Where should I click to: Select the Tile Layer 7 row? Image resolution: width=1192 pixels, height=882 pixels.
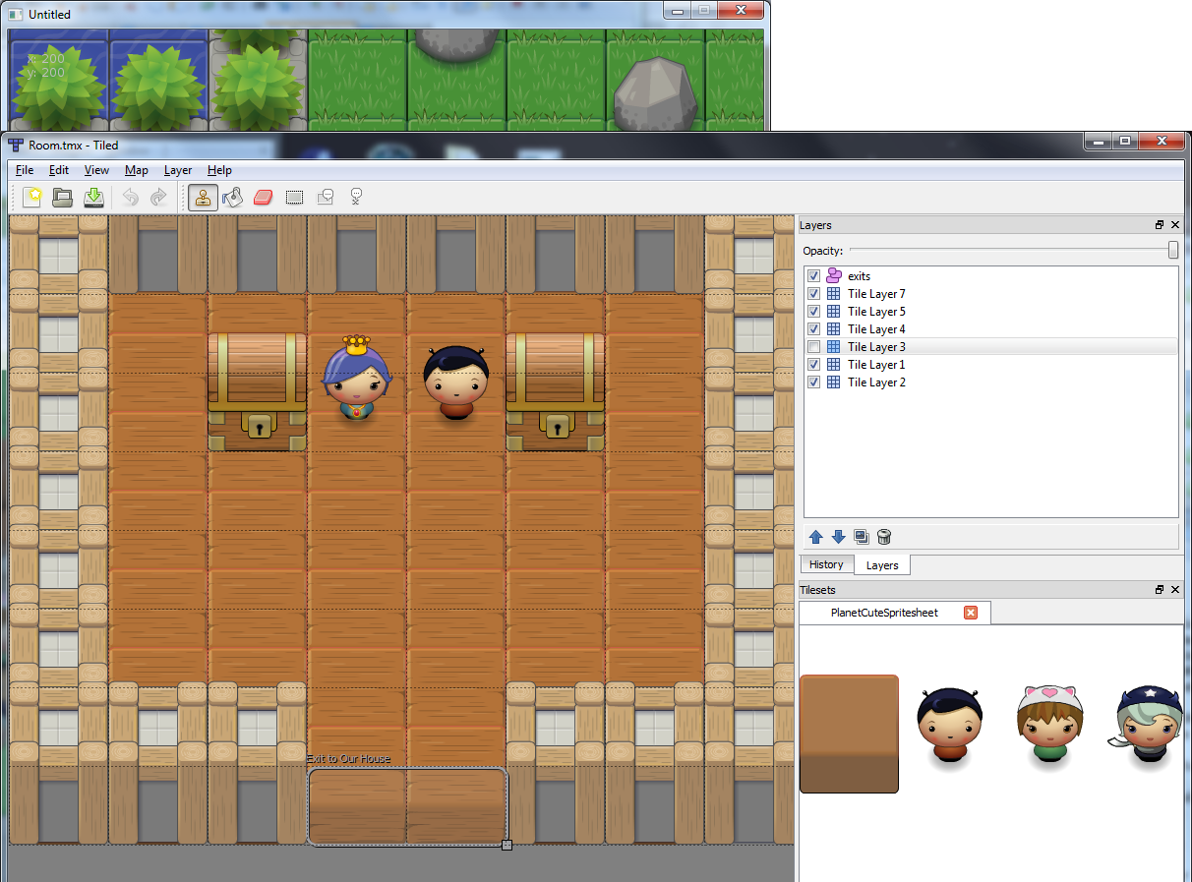[991, 294]
